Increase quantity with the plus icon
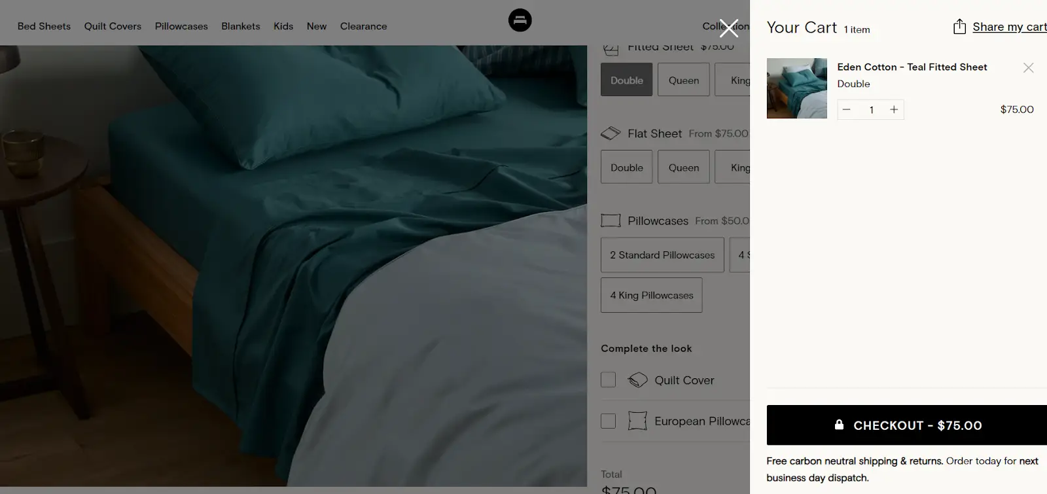This screenshot has width=1047, height=494. click(893, 110)
